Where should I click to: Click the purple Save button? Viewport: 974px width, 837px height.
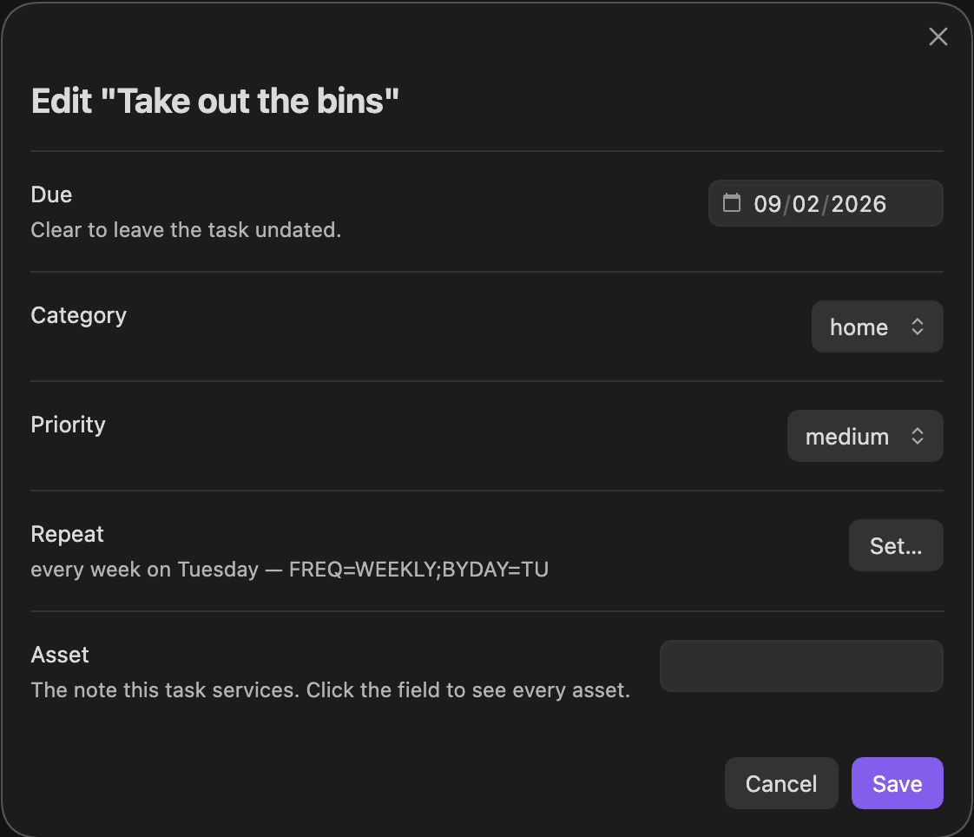click(897, 783)
